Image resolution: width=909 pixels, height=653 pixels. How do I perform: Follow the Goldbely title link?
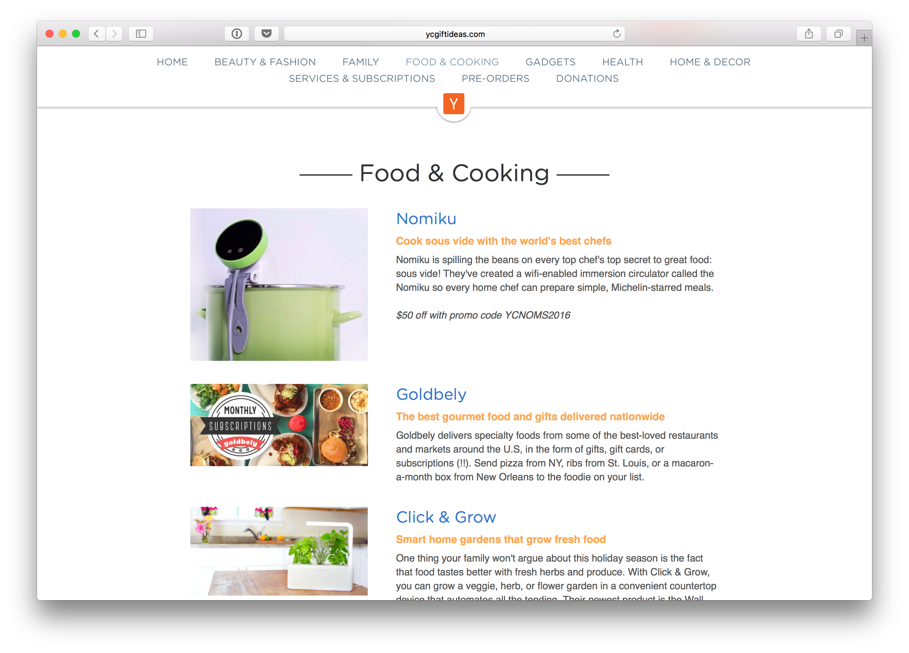point(431,394)
